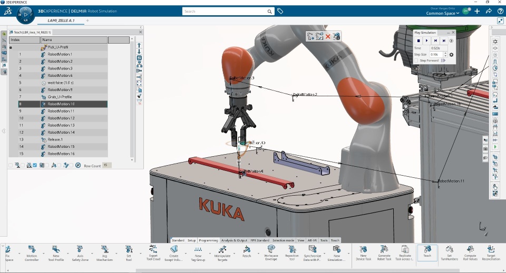Expand the New Tool Profile dropdown arrow
The image size is (506, 273).
click(x=68, y=254)
